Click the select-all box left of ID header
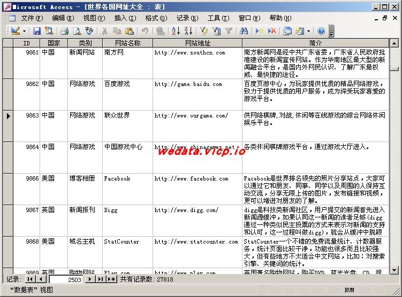This screenshot has width=402, height=297. 8,43
